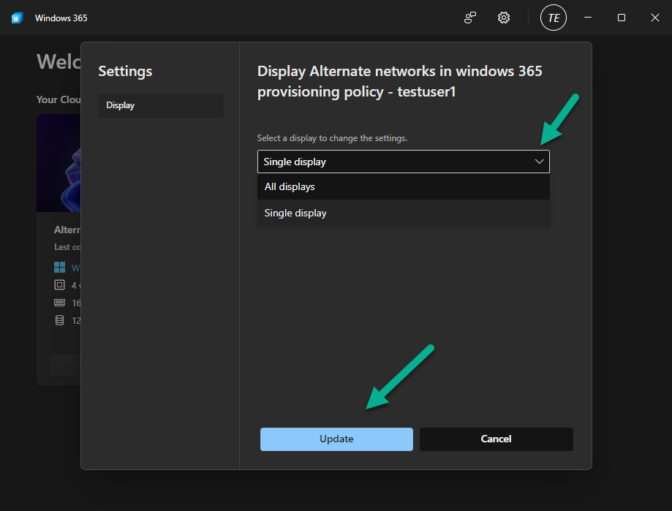Screen dimensions: 672x511
Task: Click the Windows logo icon on Cloud PC card
Action: coord(59,268)
